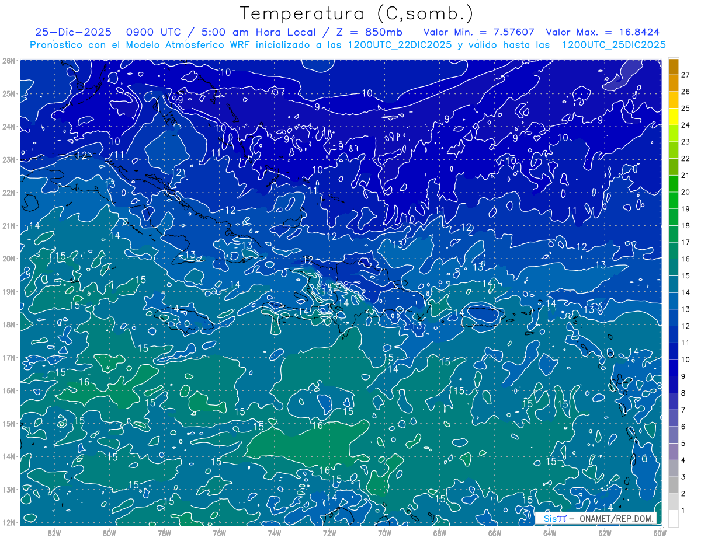Select the date text '25-Dic-2025'
Screen dimensions: 701x541
click(73, 32)
